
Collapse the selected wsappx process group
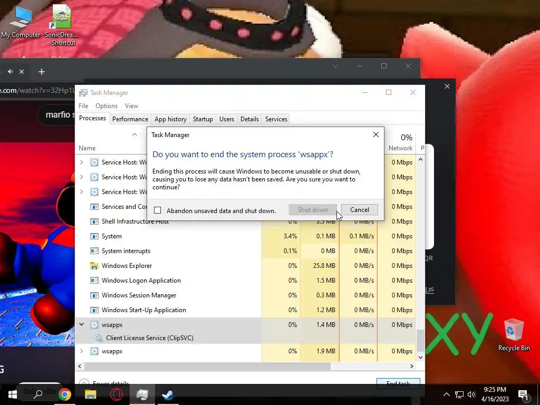[82, 324]
